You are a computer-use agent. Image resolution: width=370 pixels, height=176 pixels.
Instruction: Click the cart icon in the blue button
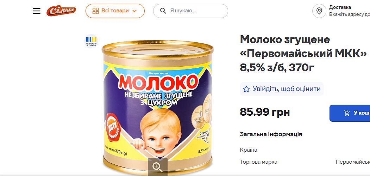pyautogui.click(x=347, y=113)
